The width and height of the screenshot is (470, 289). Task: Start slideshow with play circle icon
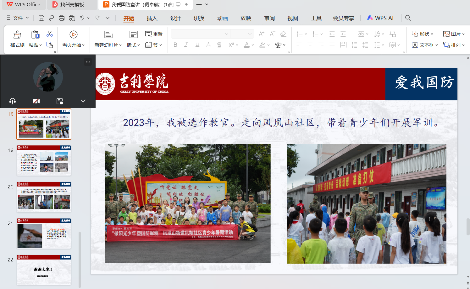pyautogui.click(x=74, y=34)
